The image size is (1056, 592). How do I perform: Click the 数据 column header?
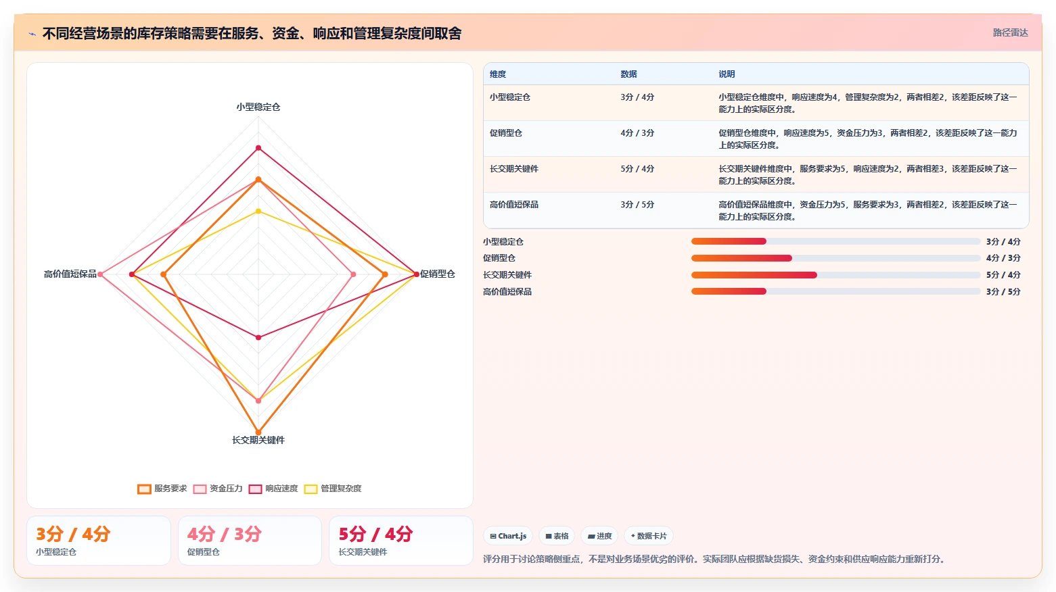coord(628,74)
